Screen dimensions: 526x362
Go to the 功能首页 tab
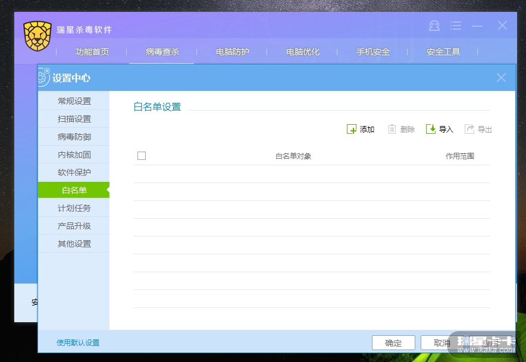tap(92, 52)
